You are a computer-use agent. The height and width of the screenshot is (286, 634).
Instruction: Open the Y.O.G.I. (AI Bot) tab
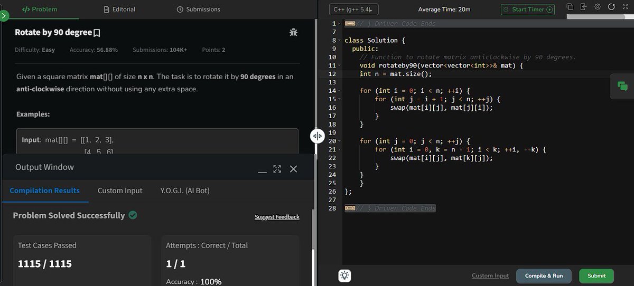(185, 190)
